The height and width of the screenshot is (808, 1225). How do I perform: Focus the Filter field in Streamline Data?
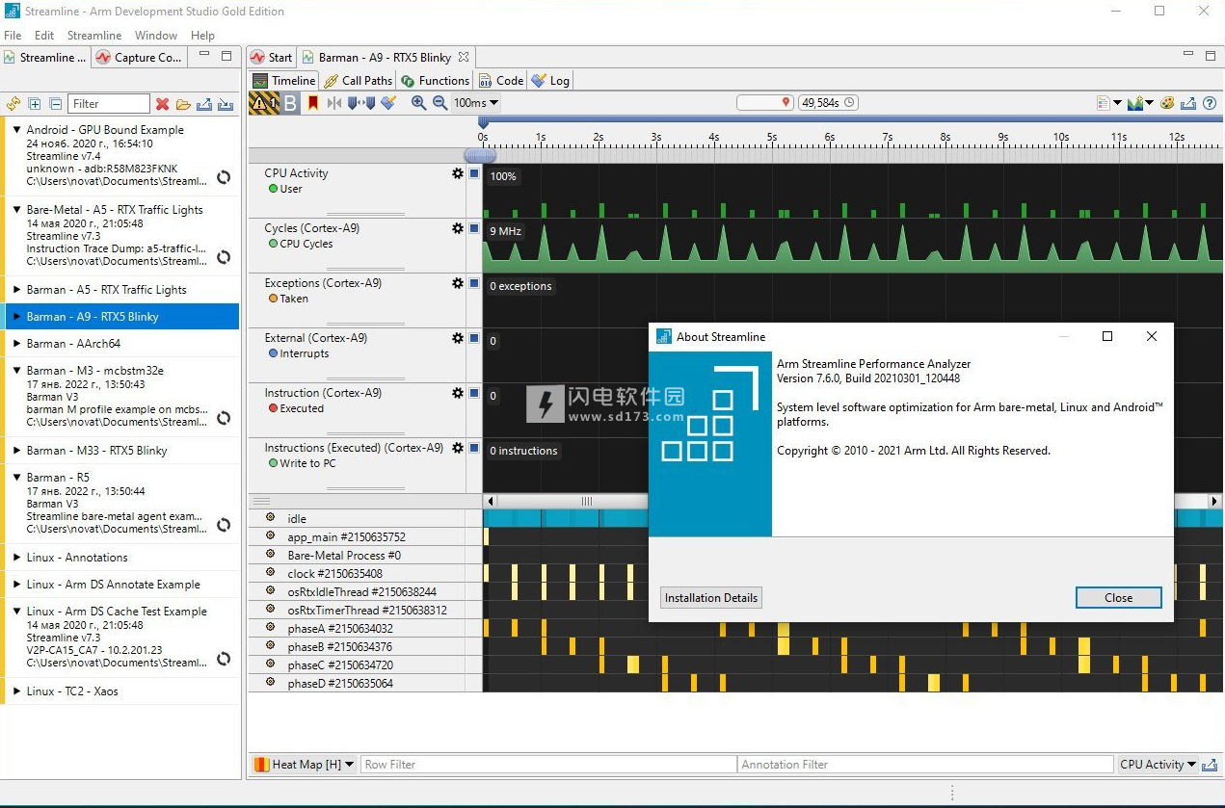point(109,104)
